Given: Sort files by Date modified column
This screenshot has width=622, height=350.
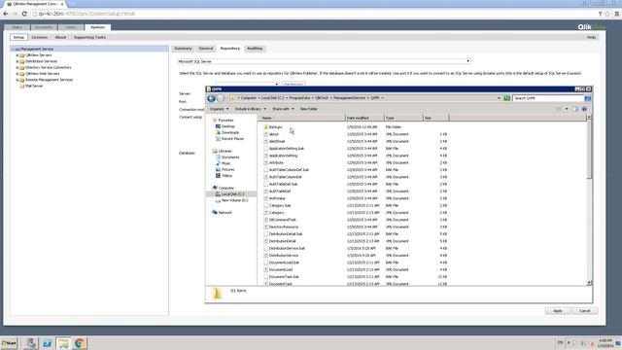Looking at the screenshot, I should coord(364,118).
